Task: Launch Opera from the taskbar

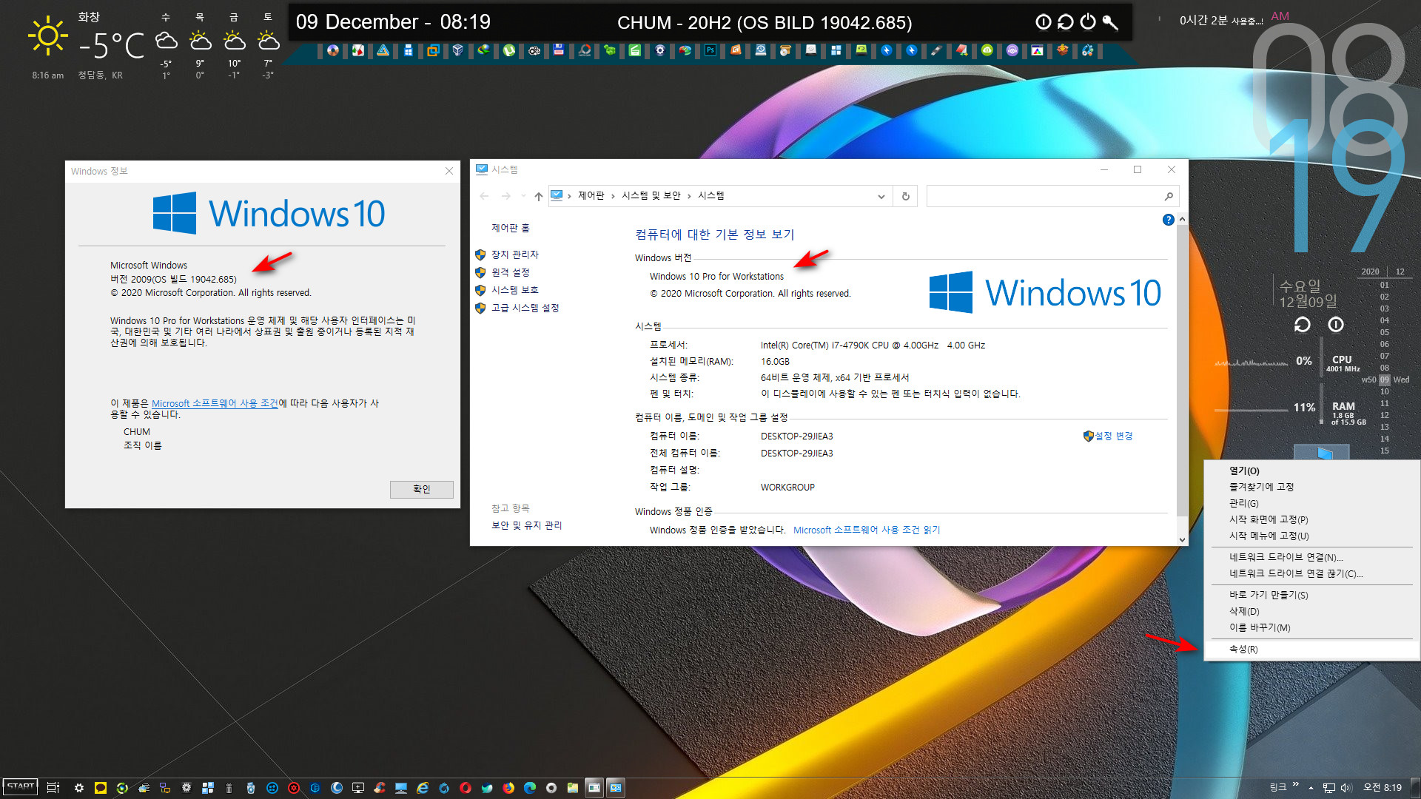Action: tap(466, 788)
